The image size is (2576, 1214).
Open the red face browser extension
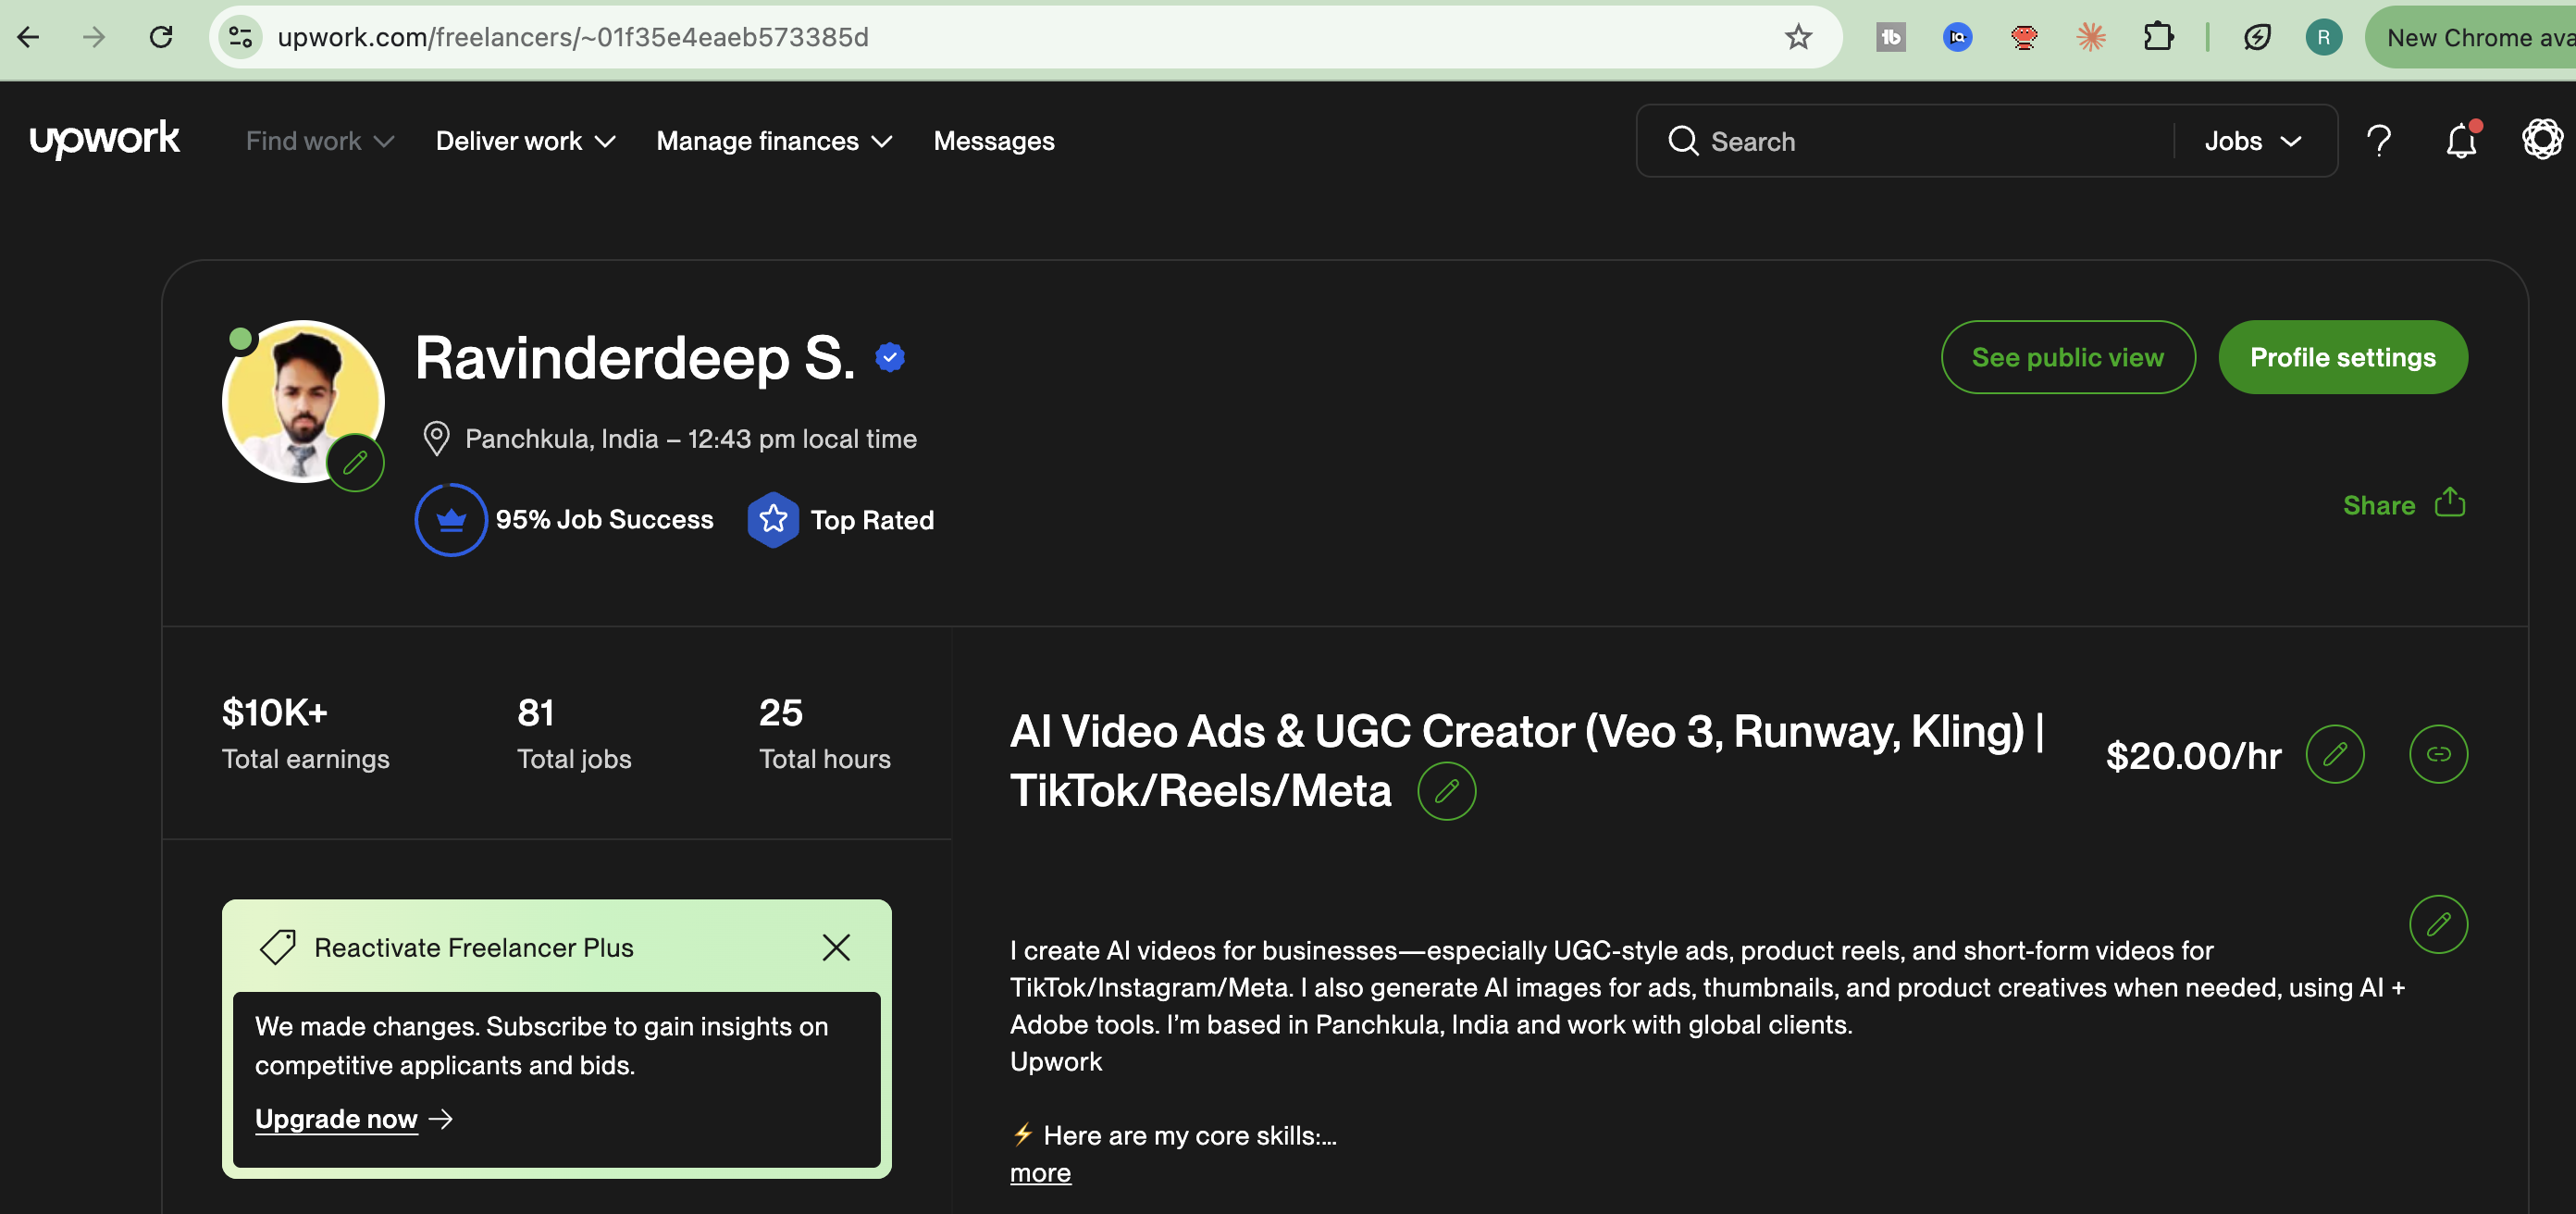click(x=2024, y=37)
